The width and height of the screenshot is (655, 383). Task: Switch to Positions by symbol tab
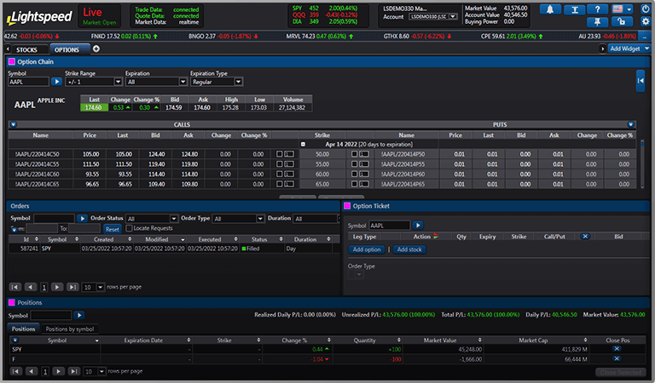[x=70, y=329]
